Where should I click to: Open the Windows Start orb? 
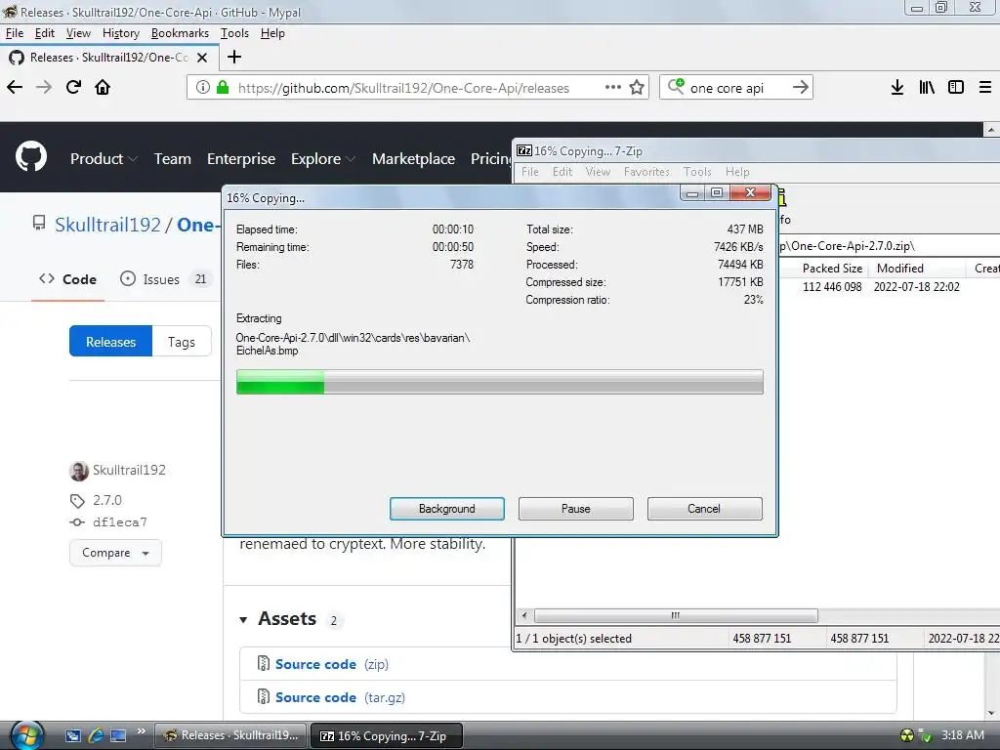click(x=27, y=735)
